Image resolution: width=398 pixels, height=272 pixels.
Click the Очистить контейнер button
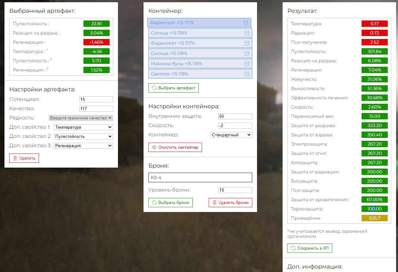click(175, 147)
